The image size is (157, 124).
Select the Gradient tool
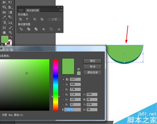[x=10, y=12]
